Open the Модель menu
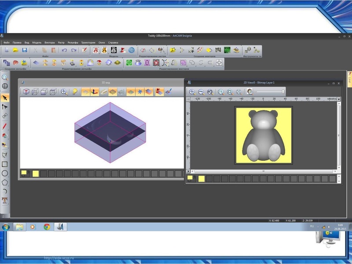Viewport: 352px width, 264px height. [37, 42]
